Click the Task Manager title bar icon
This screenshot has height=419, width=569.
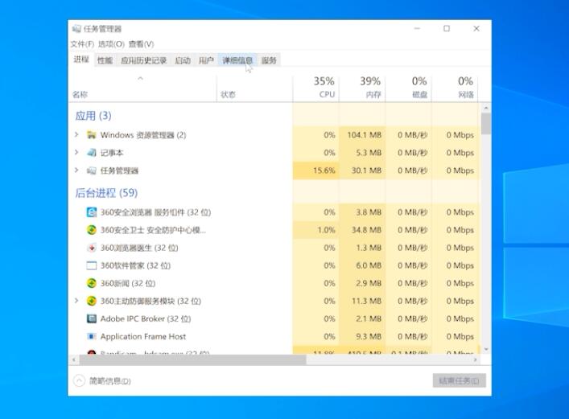76,29
